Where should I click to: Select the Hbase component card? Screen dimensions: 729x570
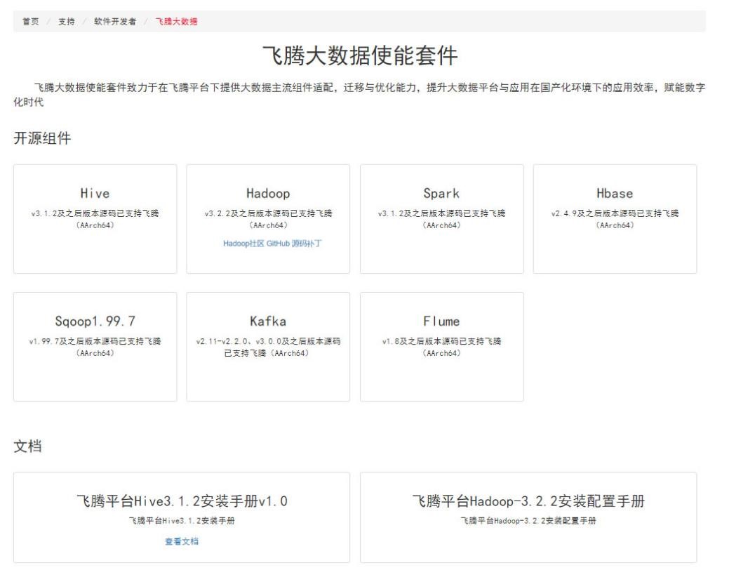point(615,219)
